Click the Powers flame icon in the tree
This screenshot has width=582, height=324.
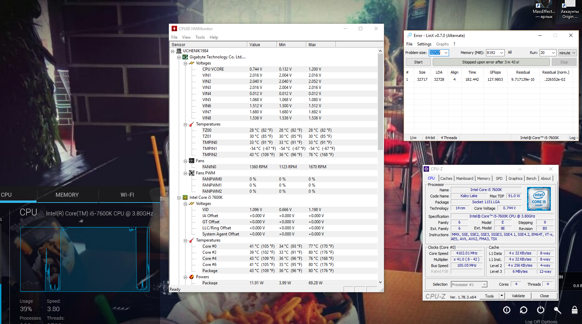click(192, 277)
